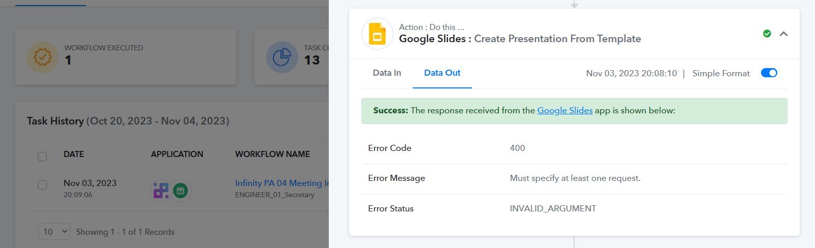Image resolution: width=815 pixels, height=248 pixels.
Task: Toggle the Simple Format switch
Action: point(769,73)
